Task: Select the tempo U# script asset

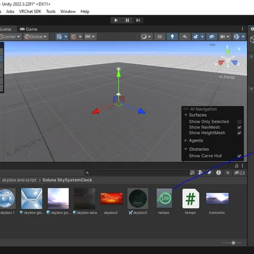Action: tap(164, 201)
